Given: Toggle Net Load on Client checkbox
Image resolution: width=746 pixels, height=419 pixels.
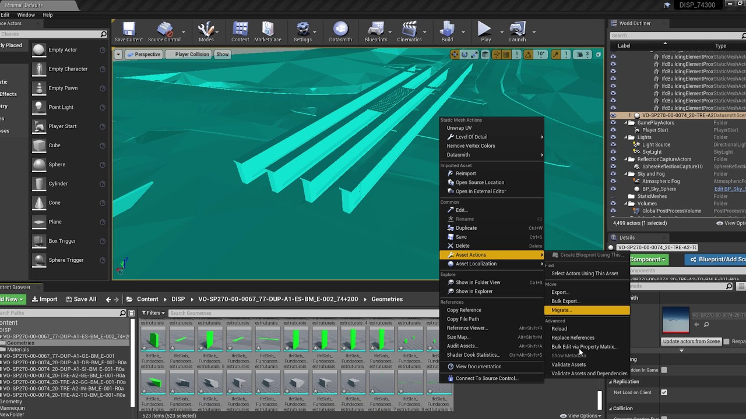Looking at the screenshot, I should pyautogui.click(x=664, y=392).
